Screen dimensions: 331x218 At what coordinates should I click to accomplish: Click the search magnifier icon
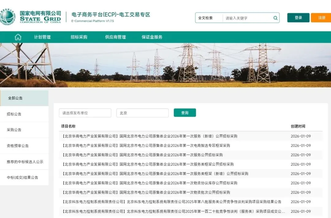pyautogui.click(x=275, y=18)
